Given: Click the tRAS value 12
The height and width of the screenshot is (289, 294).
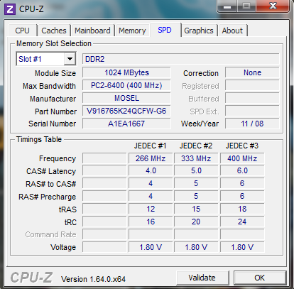Looking at the screenshot, I should pos(151,209).
